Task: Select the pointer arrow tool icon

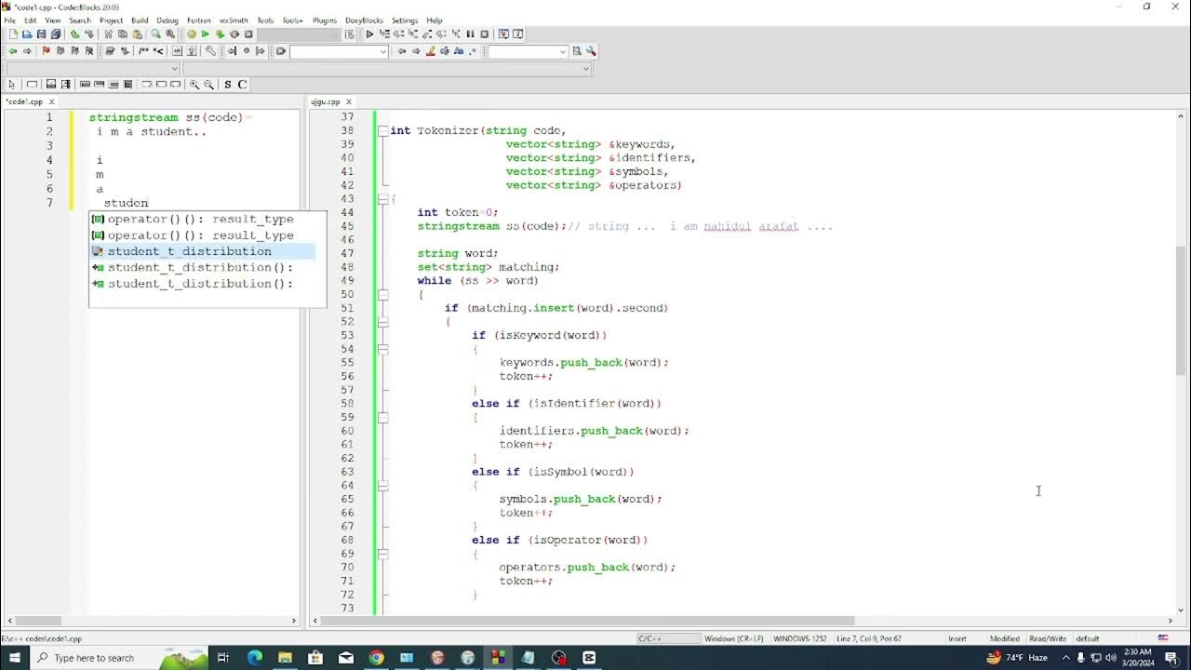Action: point(12,84)
